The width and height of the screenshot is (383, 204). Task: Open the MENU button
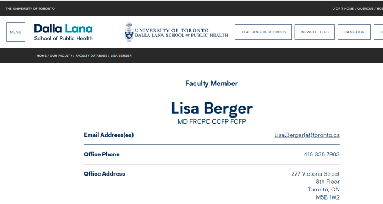16,32
